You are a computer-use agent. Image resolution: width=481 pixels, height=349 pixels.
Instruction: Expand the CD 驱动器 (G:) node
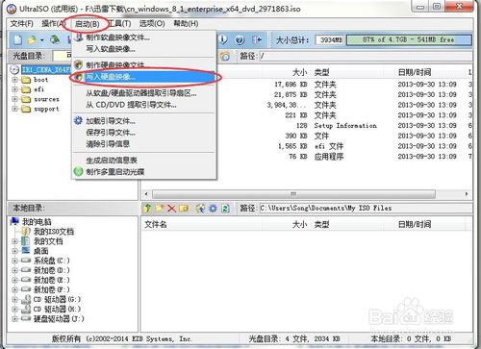click(14, 300)
